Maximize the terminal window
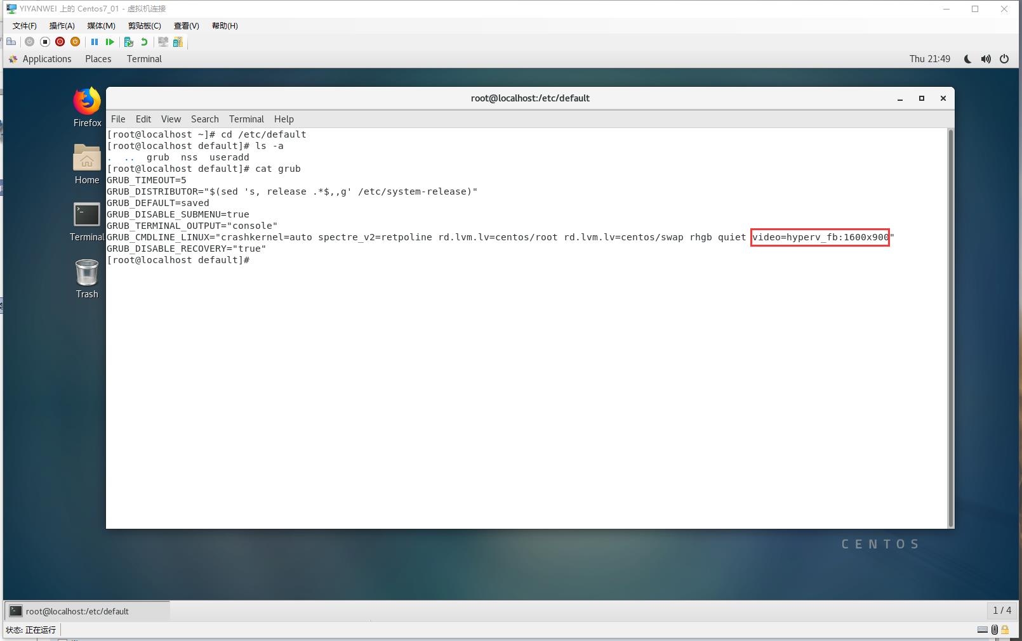1022x641 pixels. tap(922, 98)
